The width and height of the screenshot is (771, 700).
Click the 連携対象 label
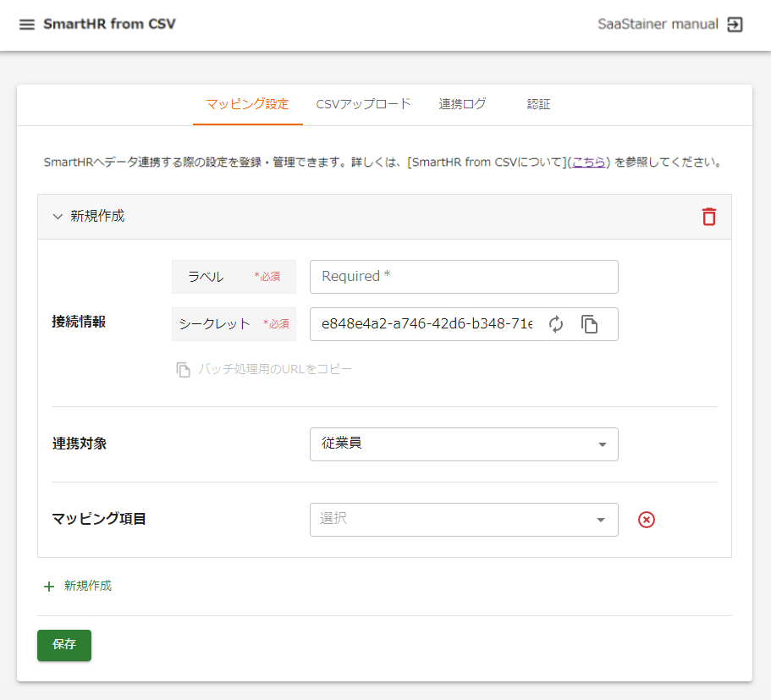tap(80, 444)
